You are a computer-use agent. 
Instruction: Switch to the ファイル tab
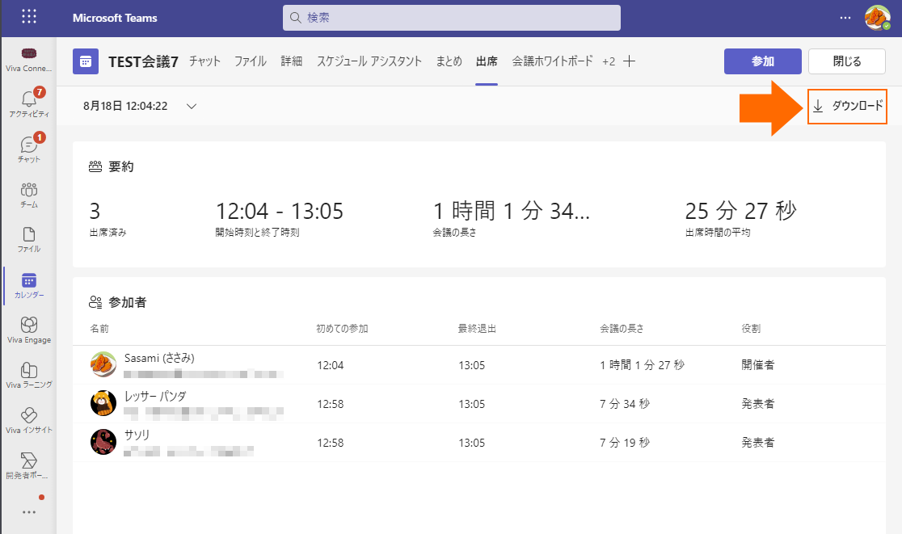[x=251, y=61]
